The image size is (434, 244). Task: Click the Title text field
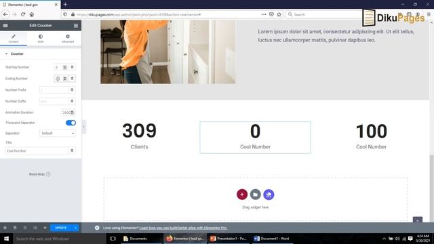click(x=37, y=150)
